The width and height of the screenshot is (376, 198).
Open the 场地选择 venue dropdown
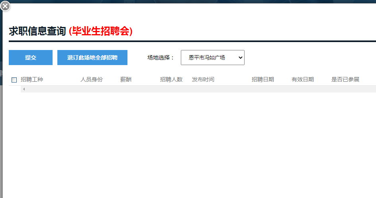coord(212,58)
